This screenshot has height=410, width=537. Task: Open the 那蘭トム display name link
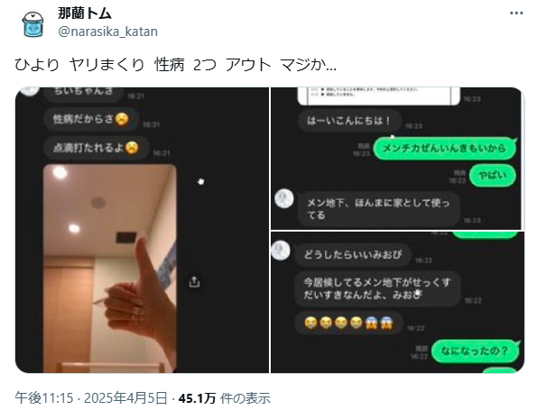[x=85, y=14]
